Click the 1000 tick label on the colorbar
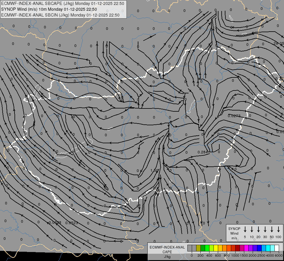 pos(235,255)
